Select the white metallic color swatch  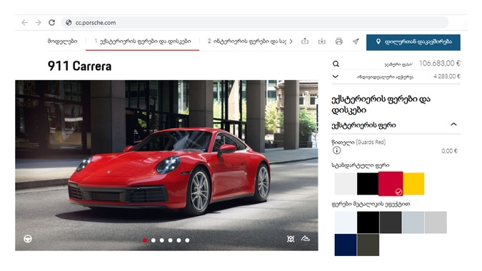point(346,223)
